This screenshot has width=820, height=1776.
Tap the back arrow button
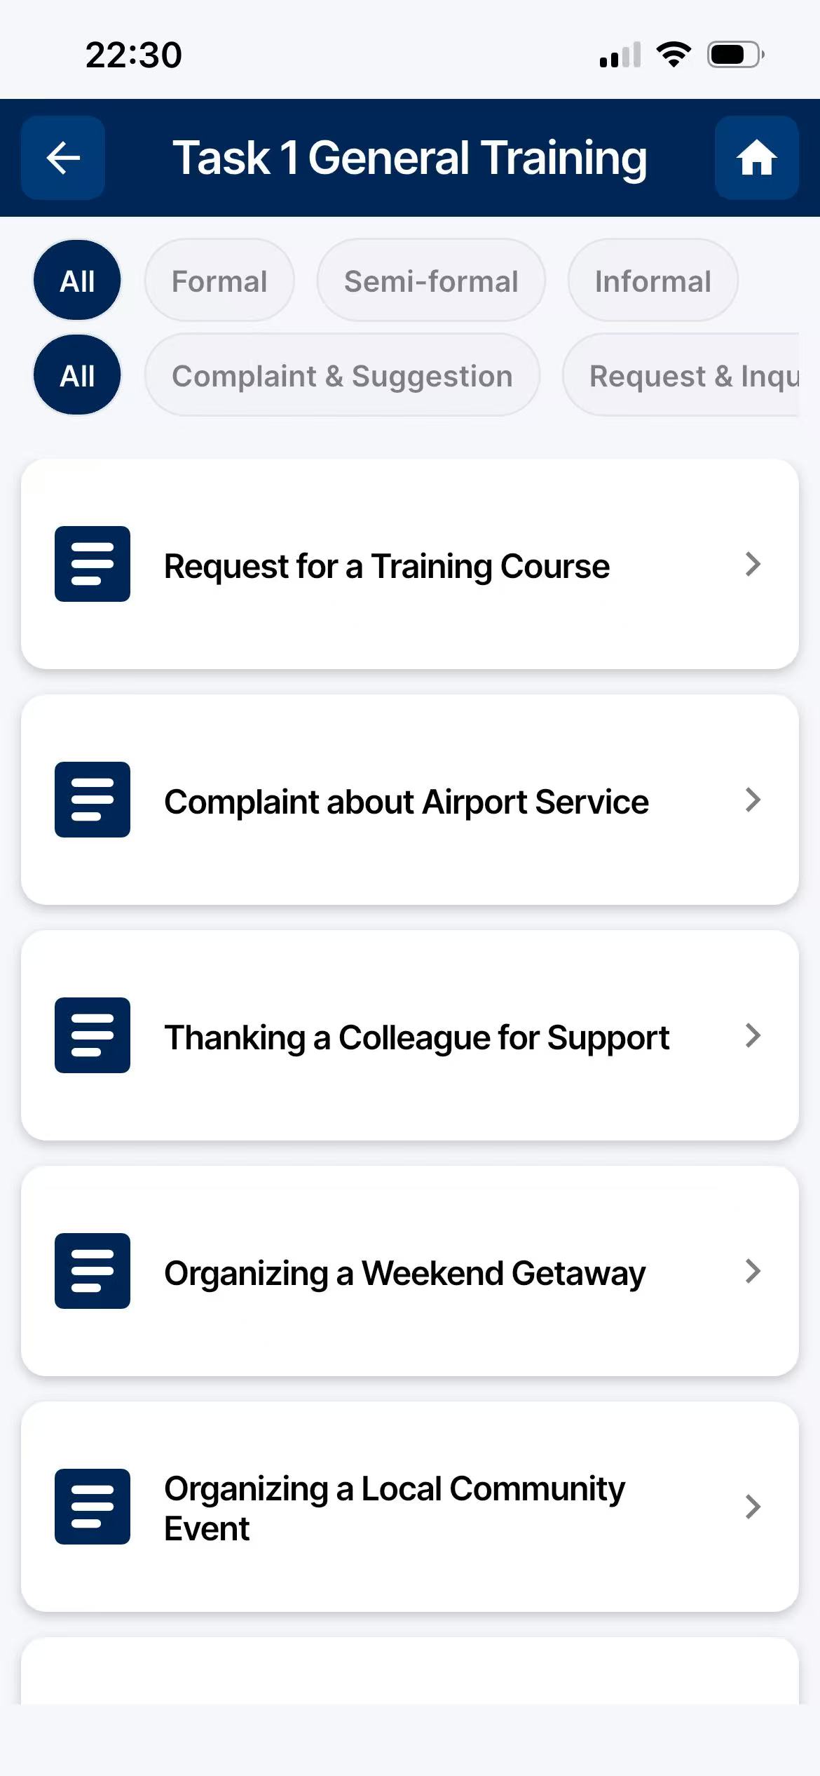(63, 158)
